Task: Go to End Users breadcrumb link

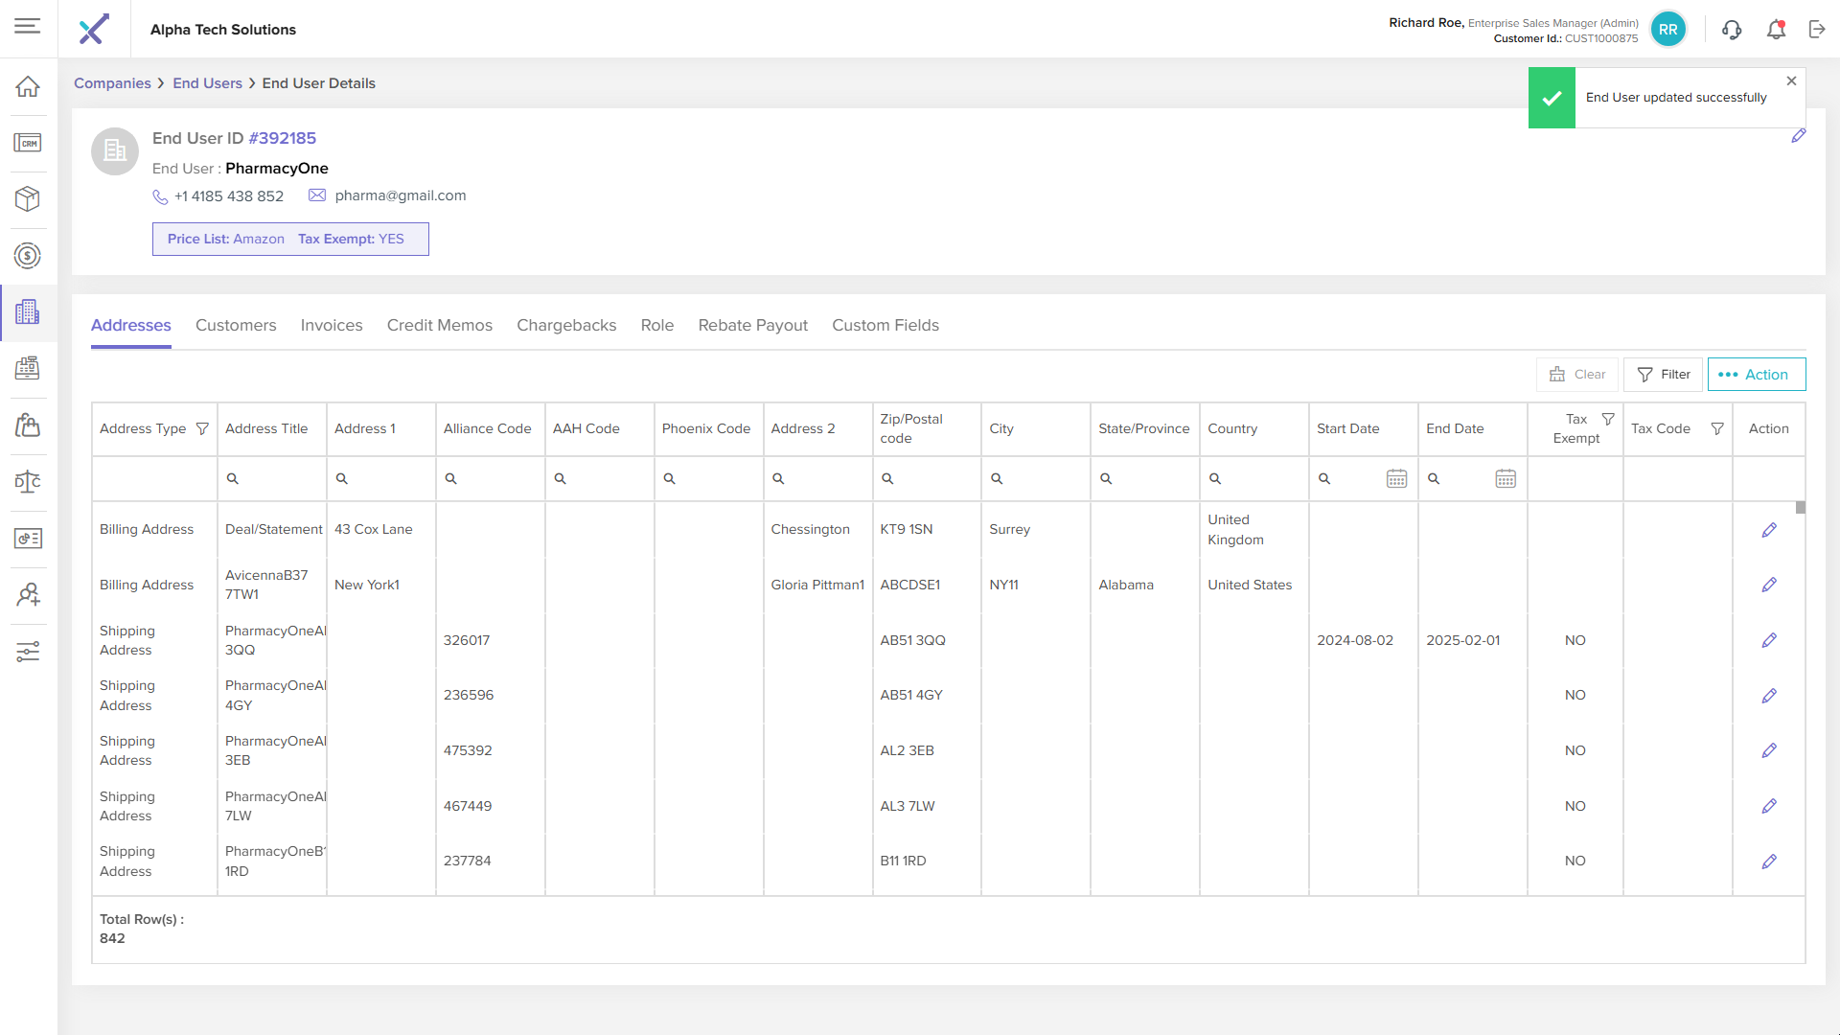Action: (x=207, y=83)
